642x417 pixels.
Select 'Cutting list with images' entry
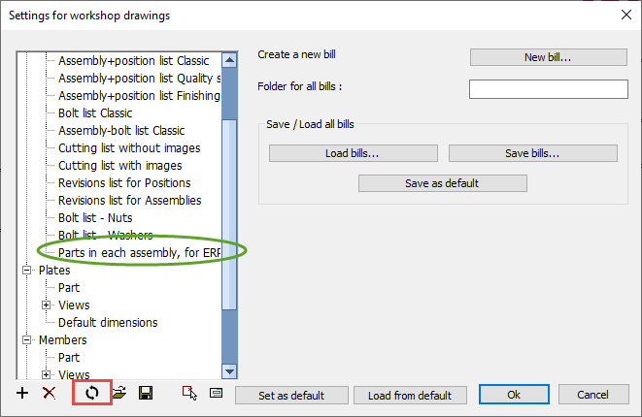tap(119, 166)
